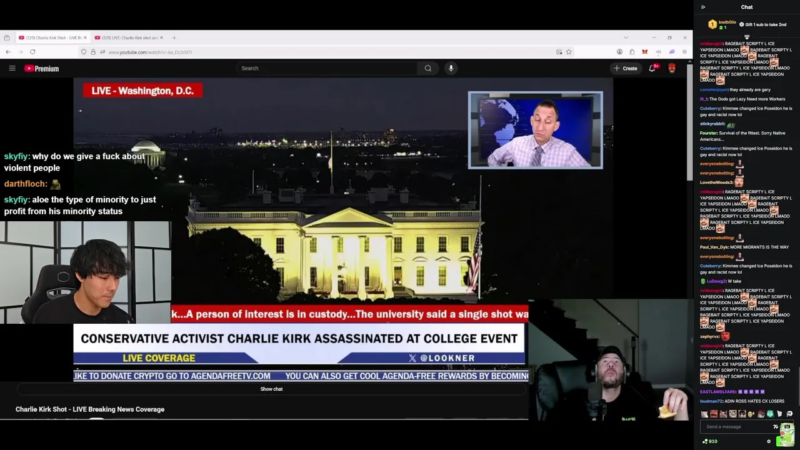800x450 pixels.
Task: Click the 7TV emote icon in the message box
Action: (776, 427)
